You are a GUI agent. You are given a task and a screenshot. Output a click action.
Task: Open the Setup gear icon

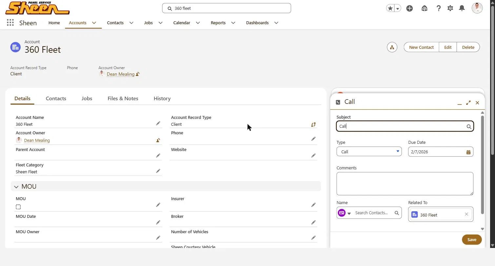pyautogui.click(x=450, y=9)
